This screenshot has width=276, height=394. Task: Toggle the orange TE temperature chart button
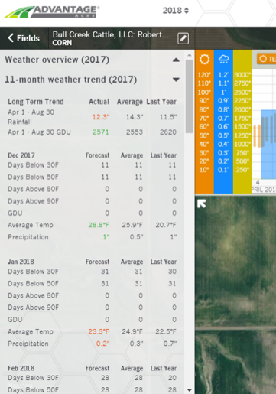point(266,59)
